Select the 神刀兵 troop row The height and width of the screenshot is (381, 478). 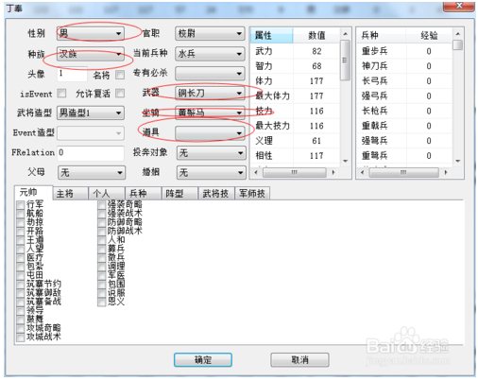pos(404,66)
